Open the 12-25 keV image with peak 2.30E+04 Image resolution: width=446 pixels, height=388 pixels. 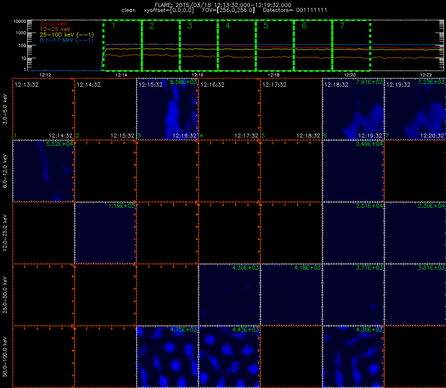click(x=415, y=233)
